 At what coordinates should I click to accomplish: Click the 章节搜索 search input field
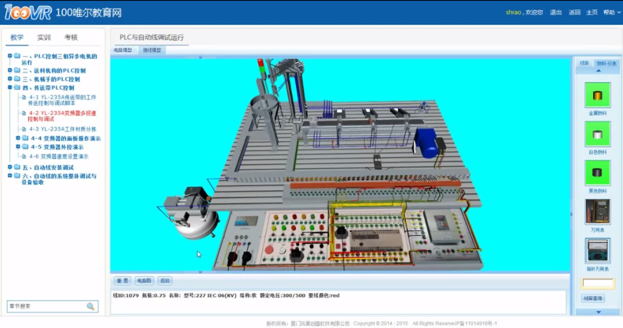tap(46, 306)
